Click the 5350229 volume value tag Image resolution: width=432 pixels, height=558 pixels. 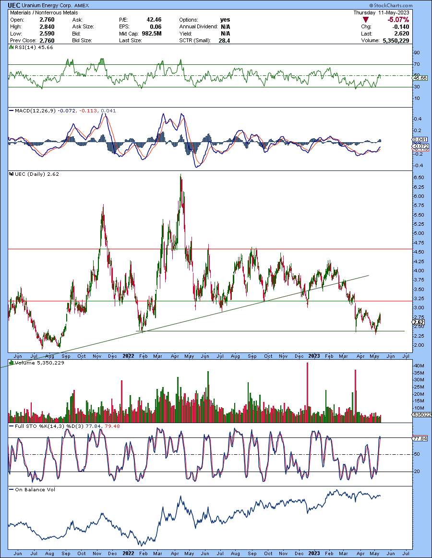coord(422,415)
